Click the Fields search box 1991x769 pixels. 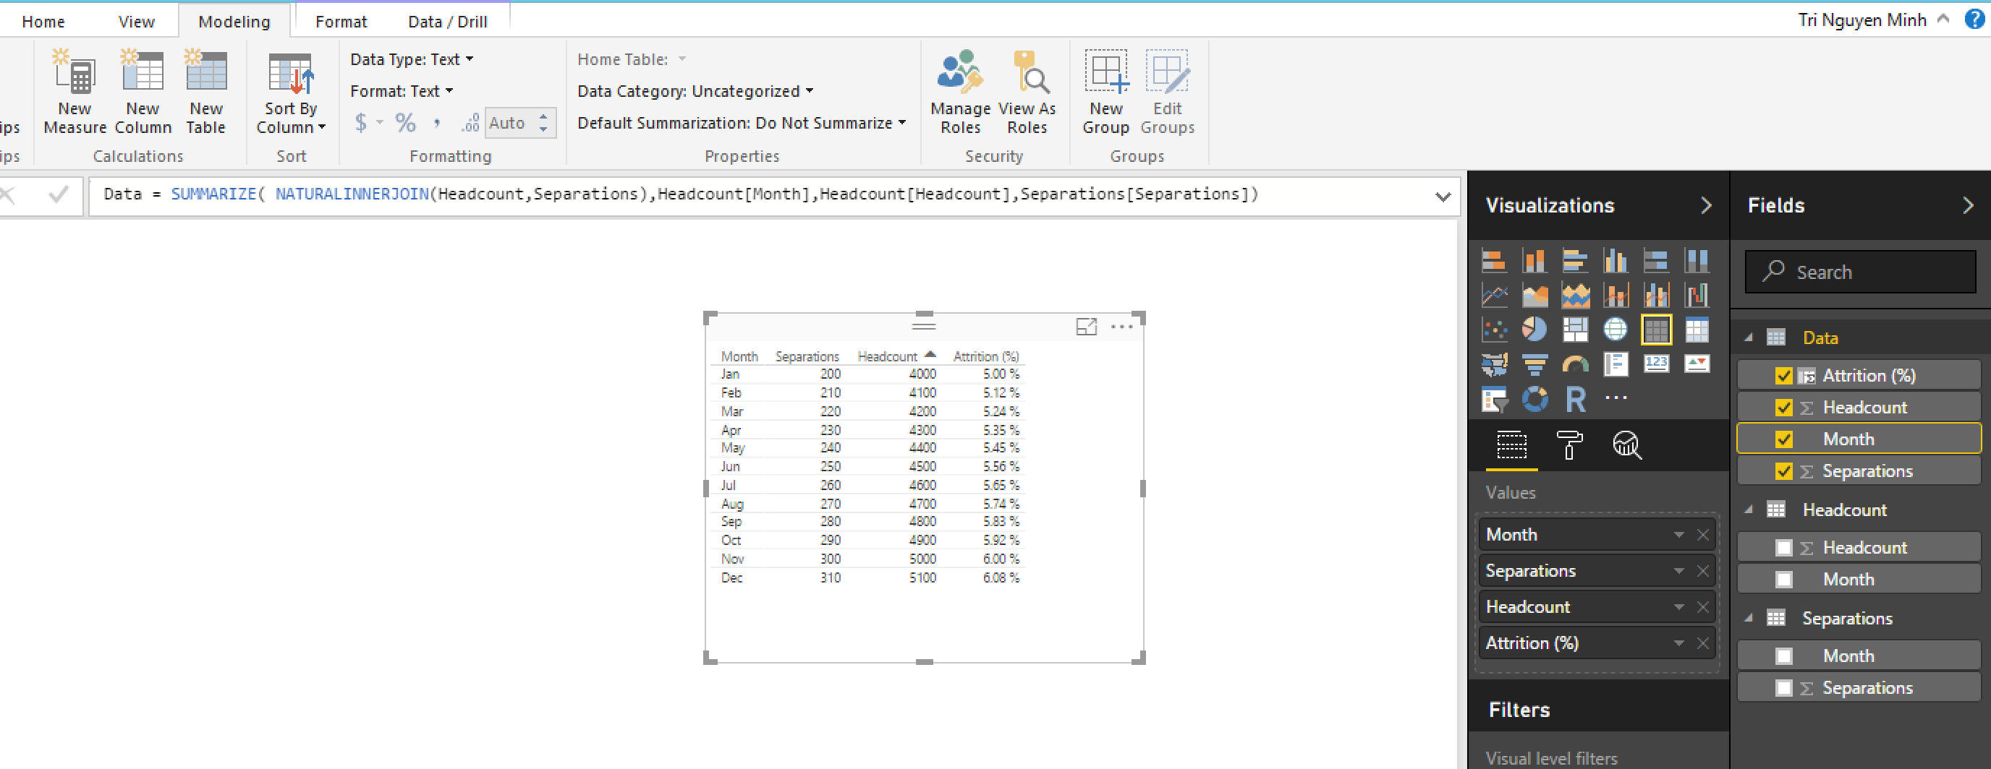[1860, 272]
